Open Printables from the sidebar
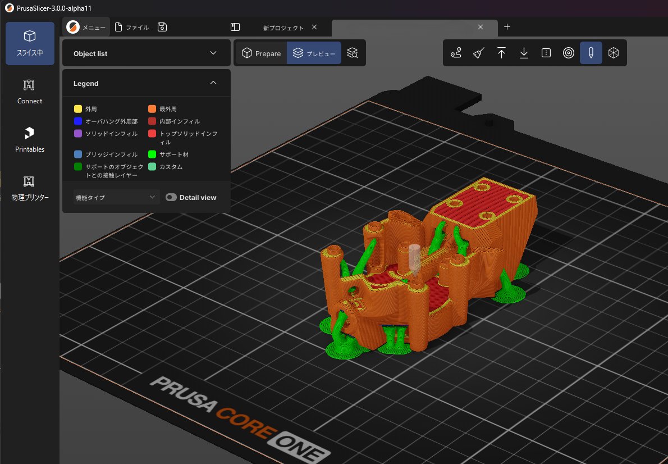The image size is (668, 464). (30, 140)
